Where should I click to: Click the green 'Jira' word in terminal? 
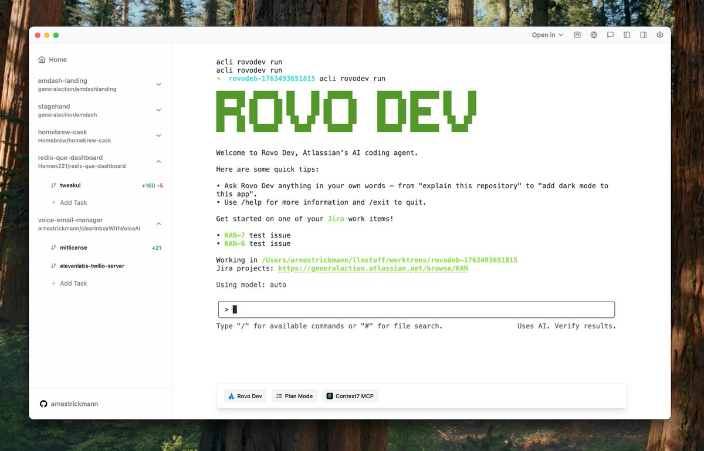pyautogui.click(x=336, y=219)
